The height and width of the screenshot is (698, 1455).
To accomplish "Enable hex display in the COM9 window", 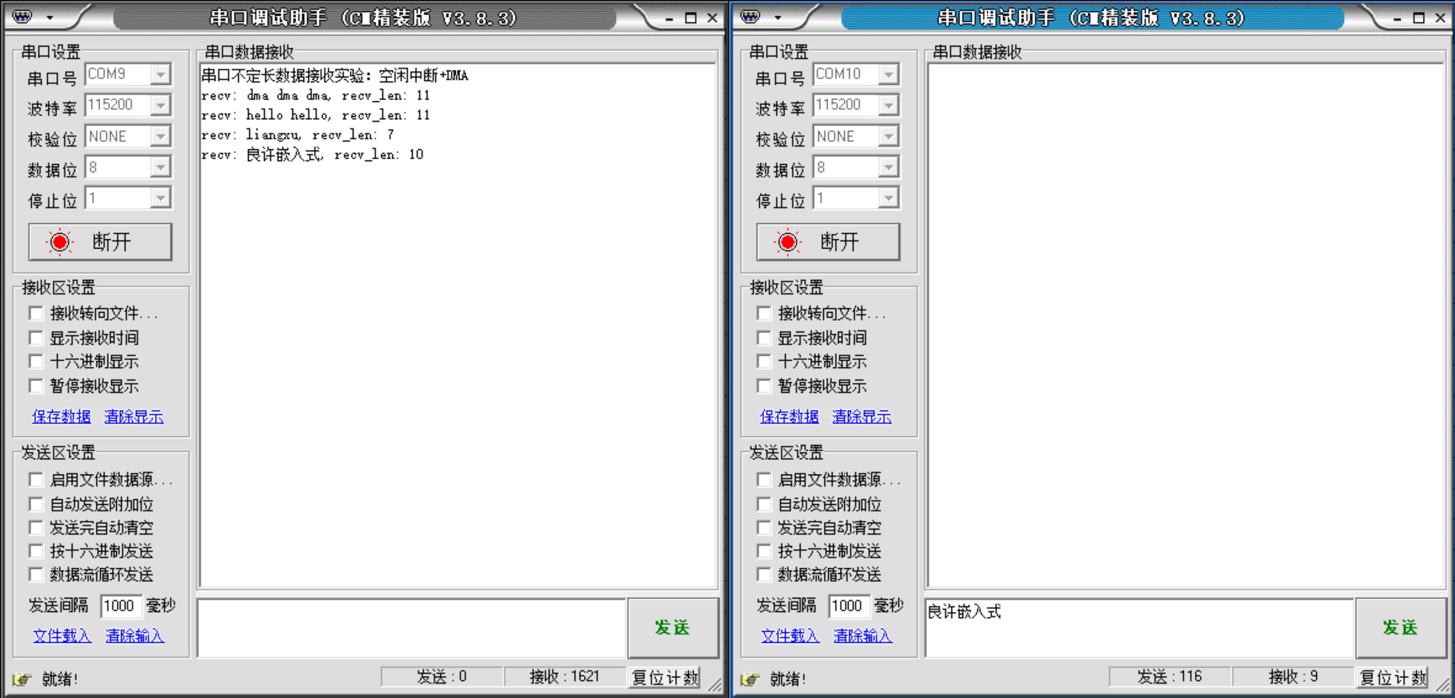I will [x=36, y=361].
